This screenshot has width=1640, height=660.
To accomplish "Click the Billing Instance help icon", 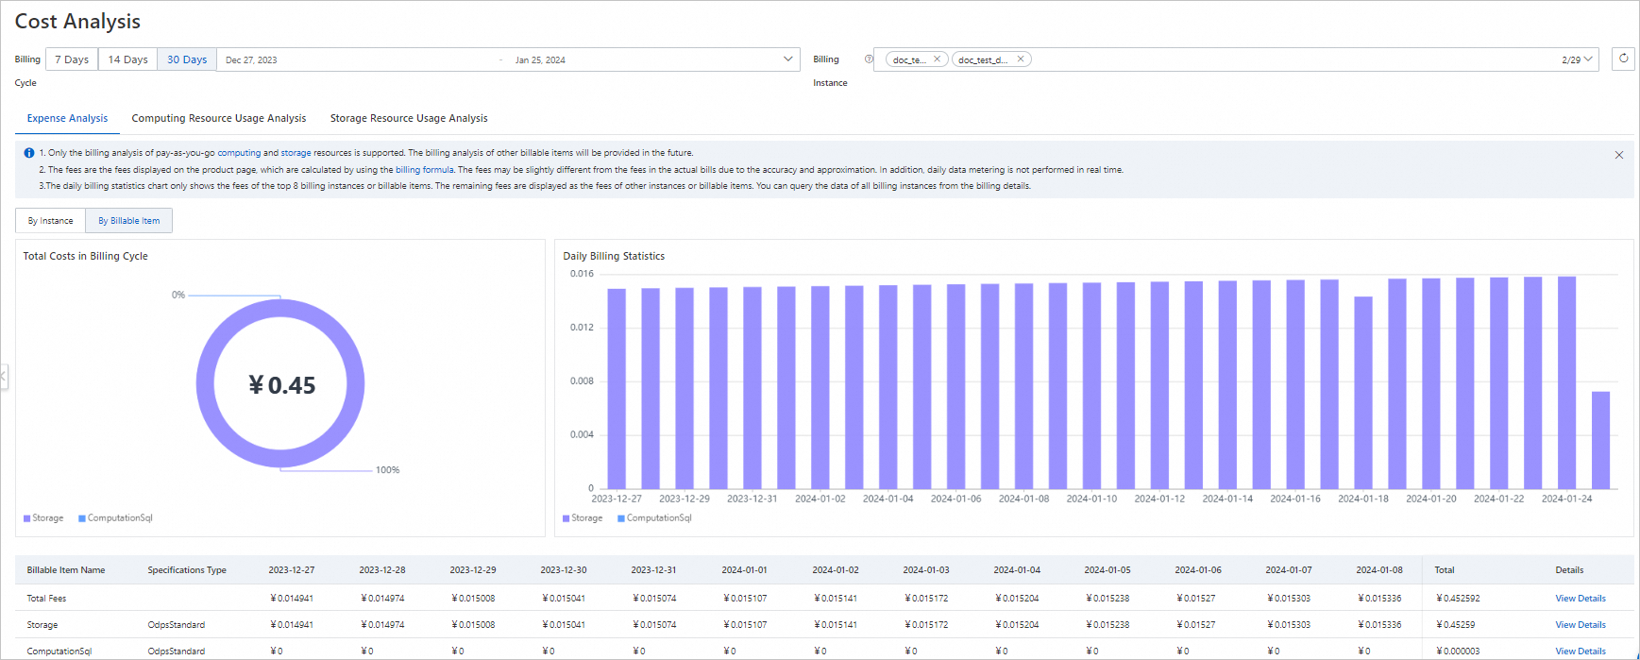I will (x=869, y=59).
